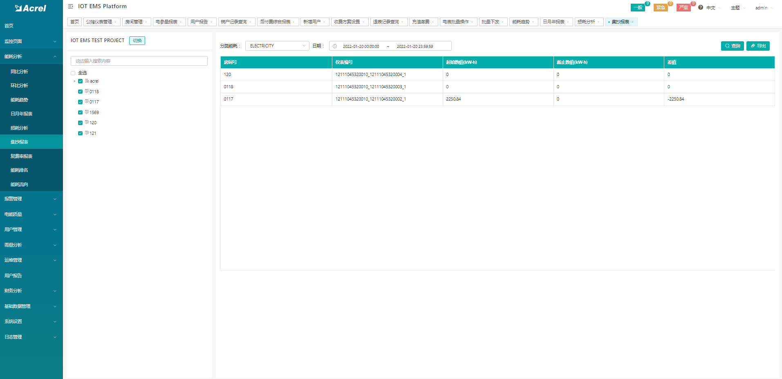The height and width of the screenshot is (379, 782).
Task: Close the 损耗分析 tab
Action: coord(598,22)
